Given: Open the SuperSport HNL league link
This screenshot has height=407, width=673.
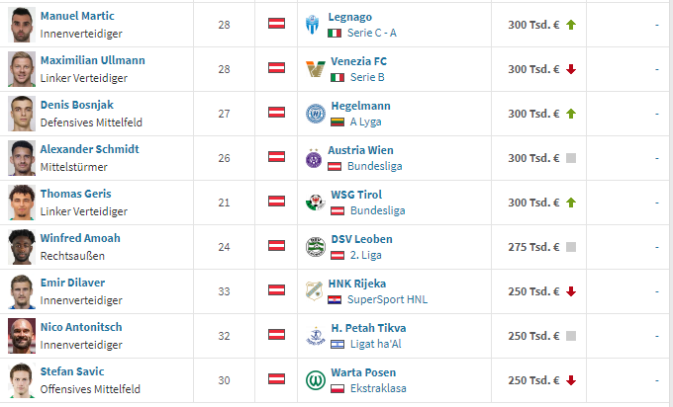Looking at the screenshot, I should tap(387, 299).
